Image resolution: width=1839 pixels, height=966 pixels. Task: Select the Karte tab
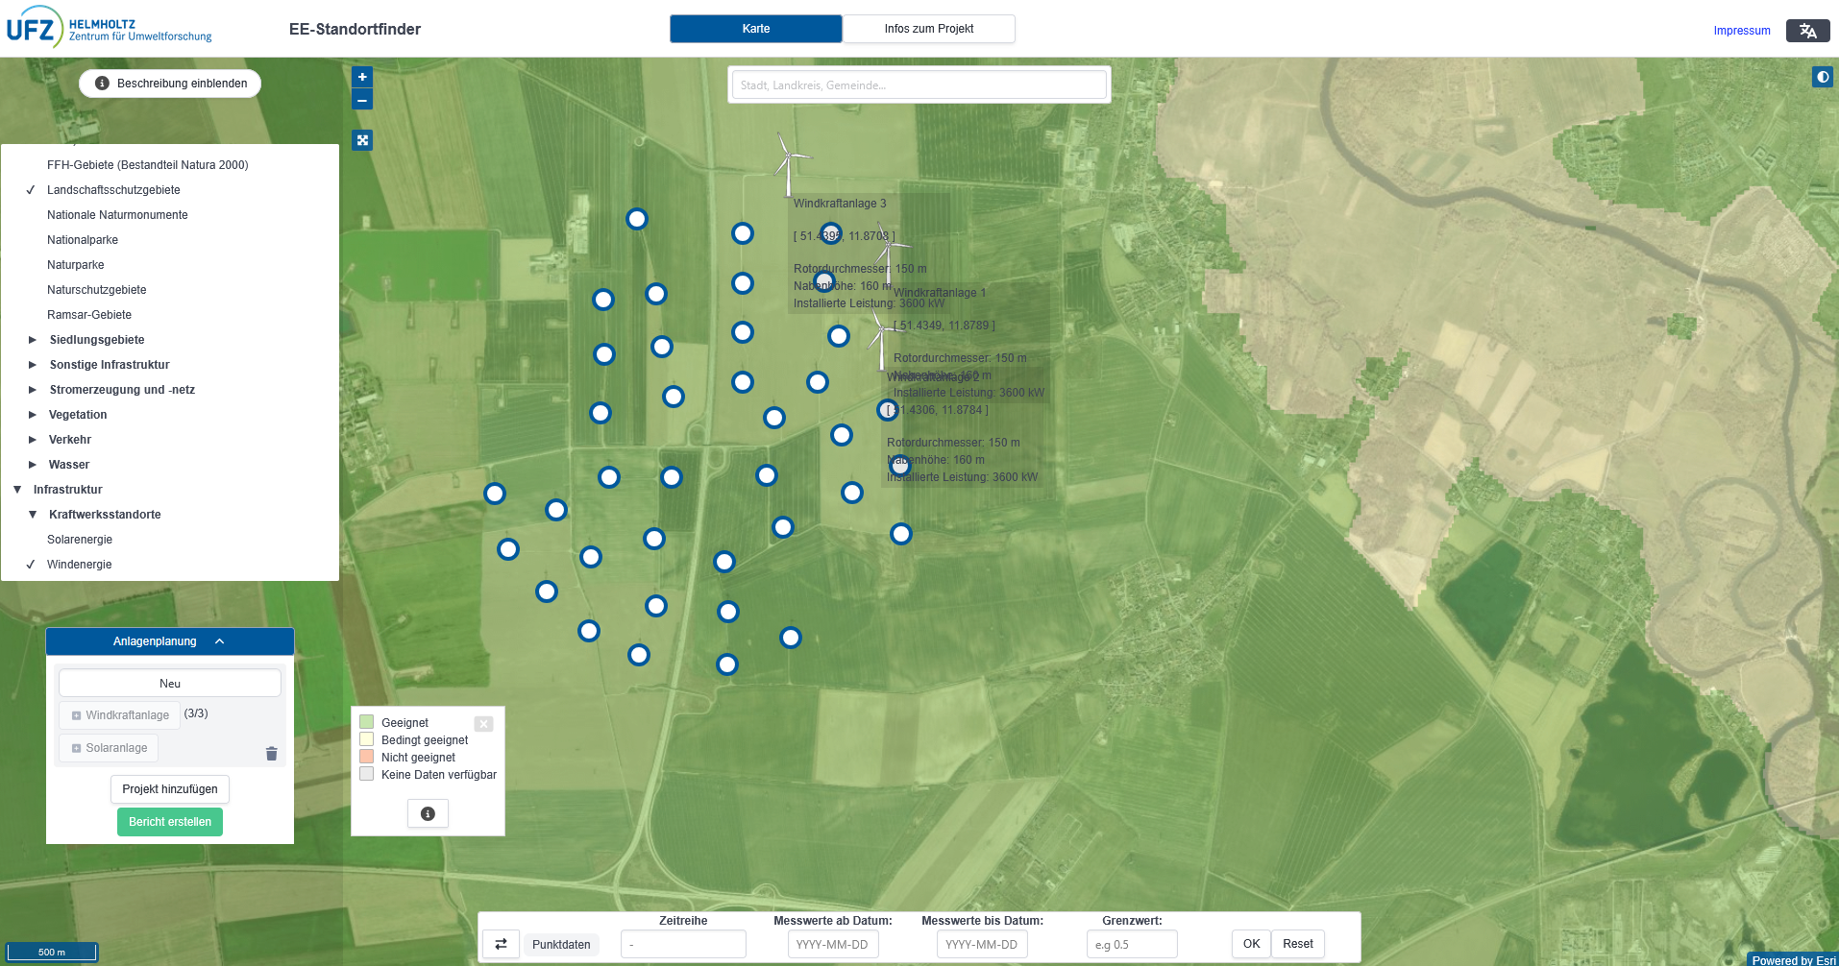click(x=755, y=29)
